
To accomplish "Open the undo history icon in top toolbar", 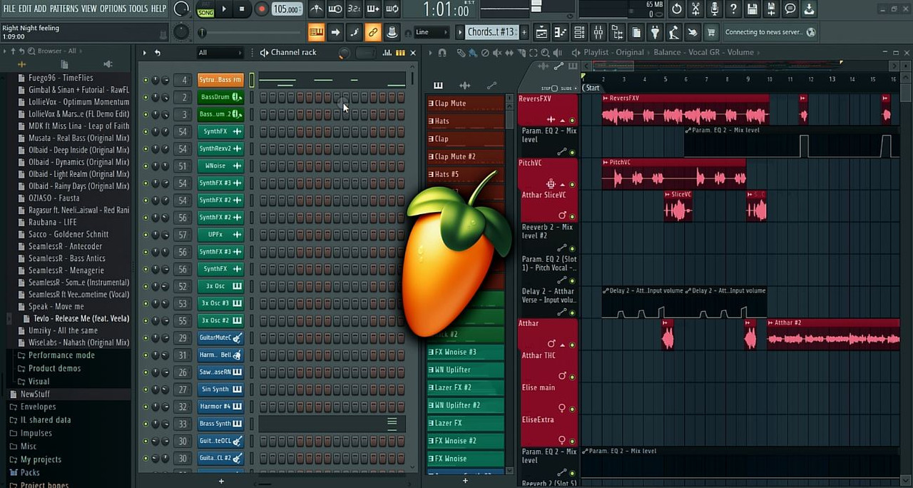I will pos(676,9).
